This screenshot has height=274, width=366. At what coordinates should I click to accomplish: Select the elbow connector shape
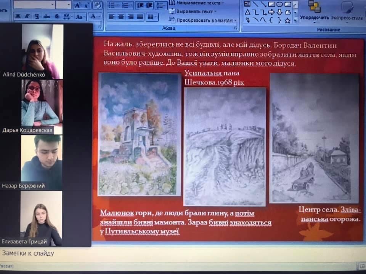coord(255,12)
